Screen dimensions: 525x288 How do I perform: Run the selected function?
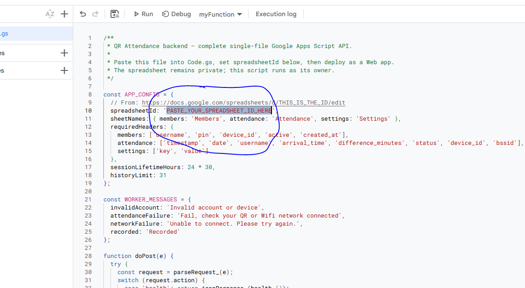143,14
